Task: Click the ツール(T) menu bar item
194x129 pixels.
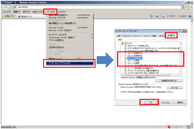Action: pyautogui.click(x=51, y=12)
